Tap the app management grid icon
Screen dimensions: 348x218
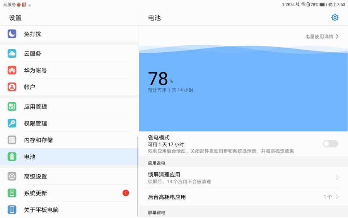coord(12,107)
